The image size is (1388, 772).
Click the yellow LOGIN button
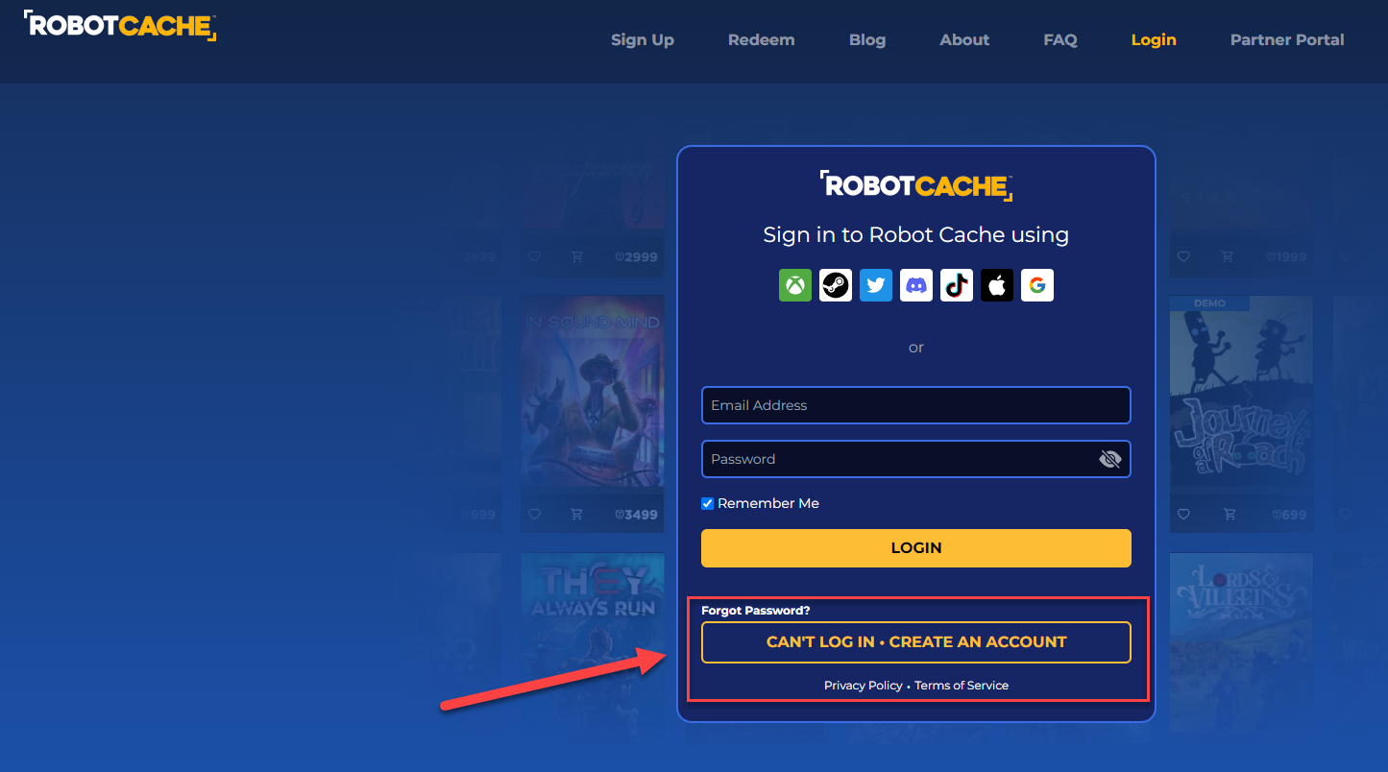(916, 548)
